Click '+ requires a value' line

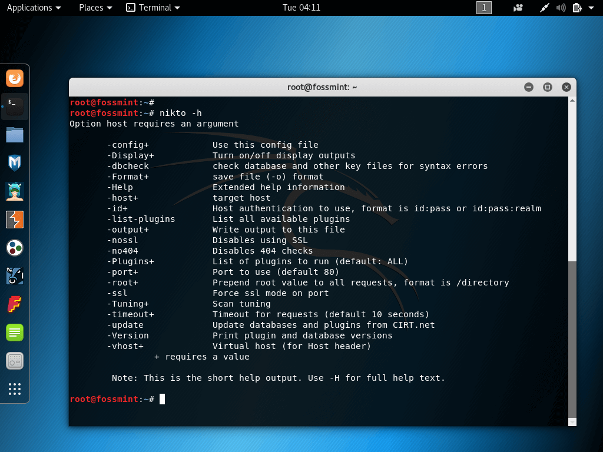coord(202,357)
